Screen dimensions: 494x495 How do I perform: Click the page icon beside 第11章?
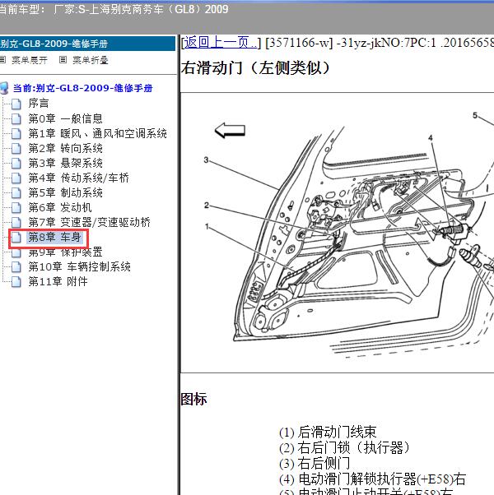tap(16, 282)
